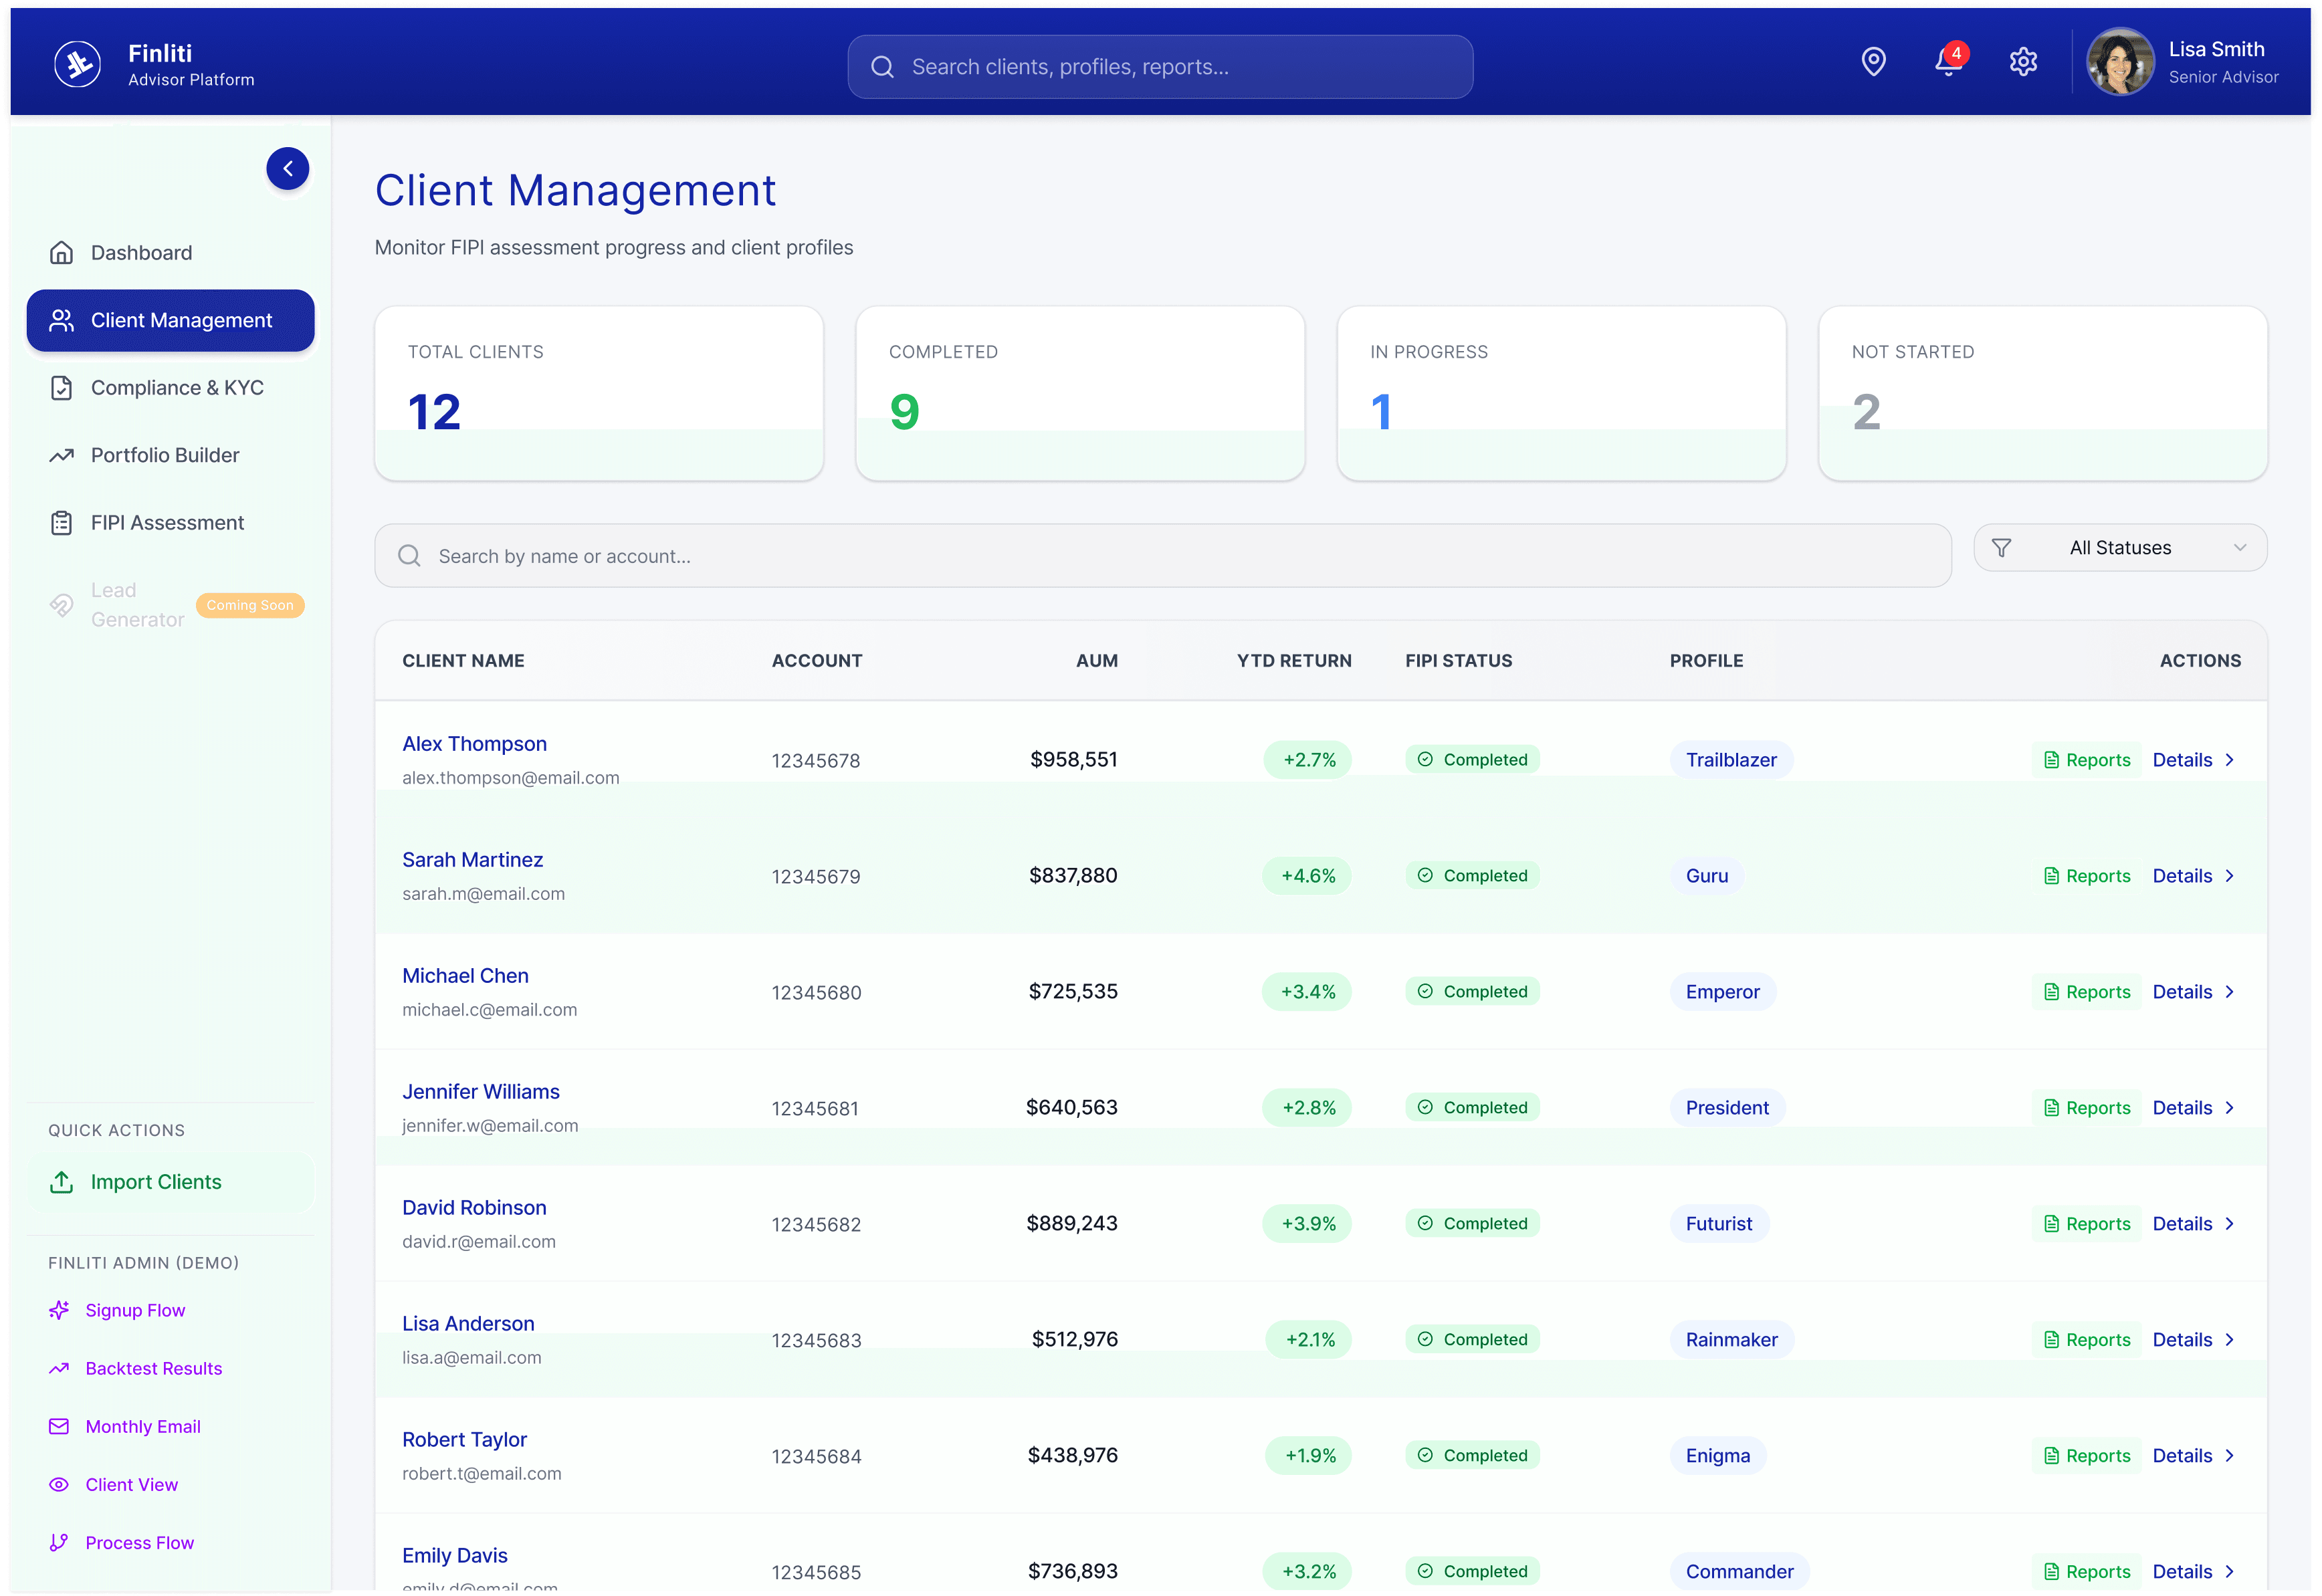The image size is (2322, 1596).
Task: Open the All Statuses filter dropdown
Action: 2120,547
